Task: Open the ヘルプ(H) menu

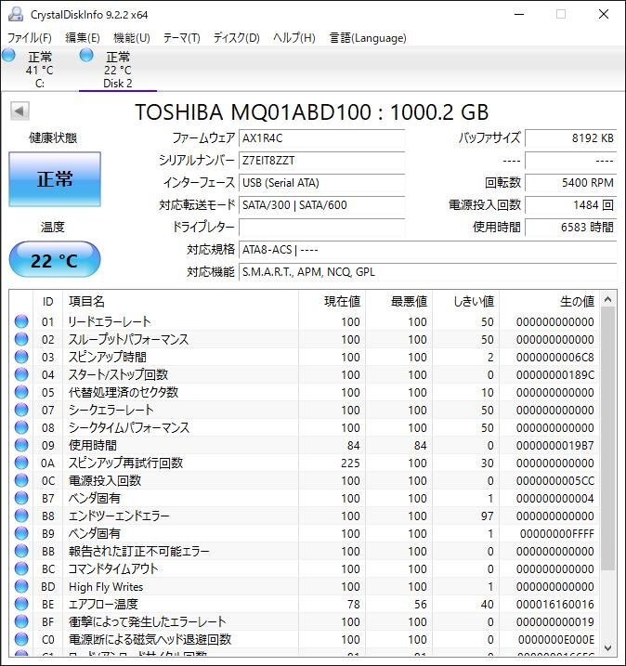Action: pos(294,38)
